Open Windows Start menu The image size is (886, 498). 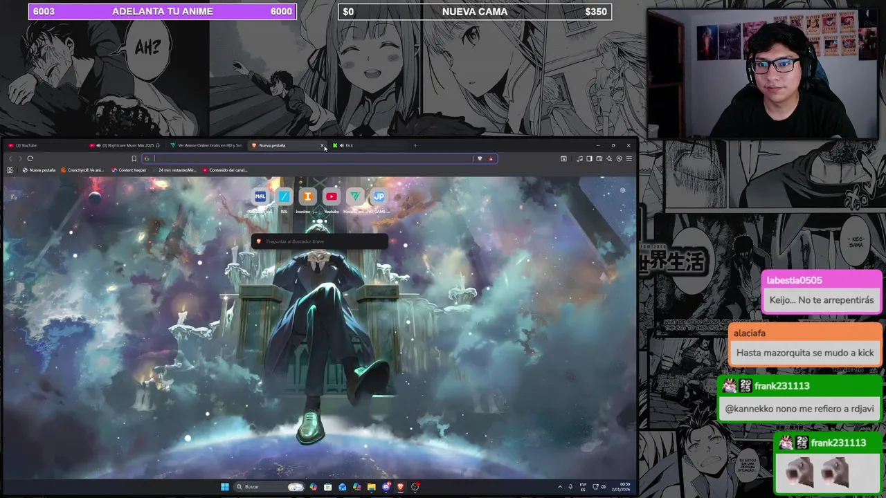click(x=225, y=486)
